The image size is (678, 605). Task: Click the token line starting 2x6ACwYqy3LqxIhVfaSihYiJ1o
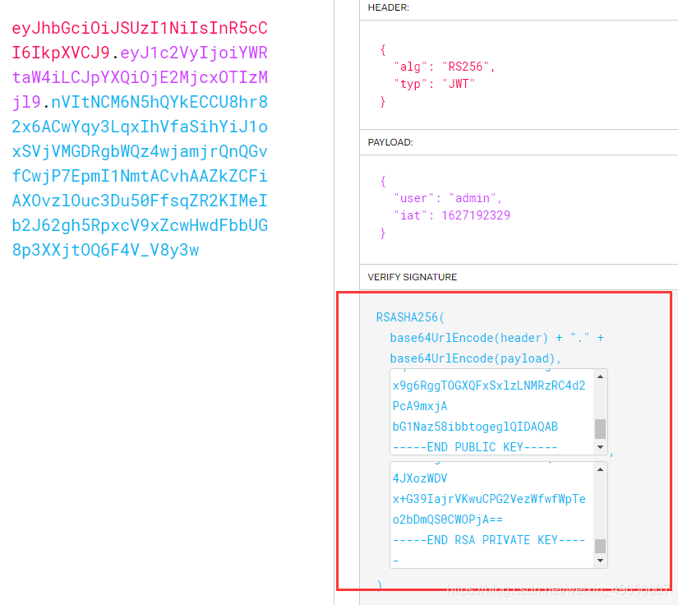[140, 127]
